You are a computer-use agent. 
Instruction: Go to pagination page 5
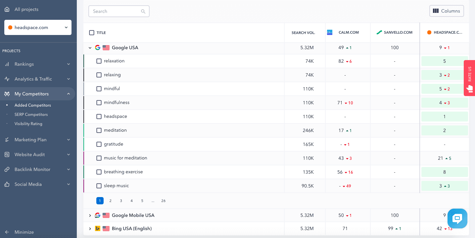(x=142, y=201)
